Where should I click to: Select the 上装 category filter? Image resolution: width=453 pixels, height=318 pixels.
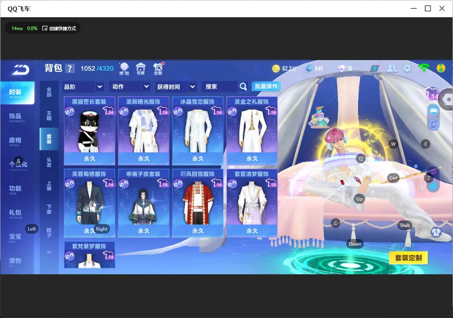(x=49, y=186)
